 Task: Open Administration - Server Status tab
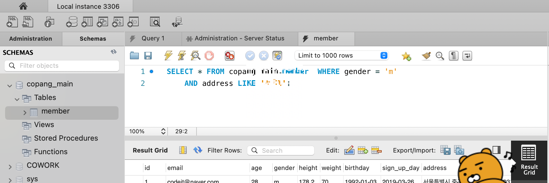pos(240,38)
